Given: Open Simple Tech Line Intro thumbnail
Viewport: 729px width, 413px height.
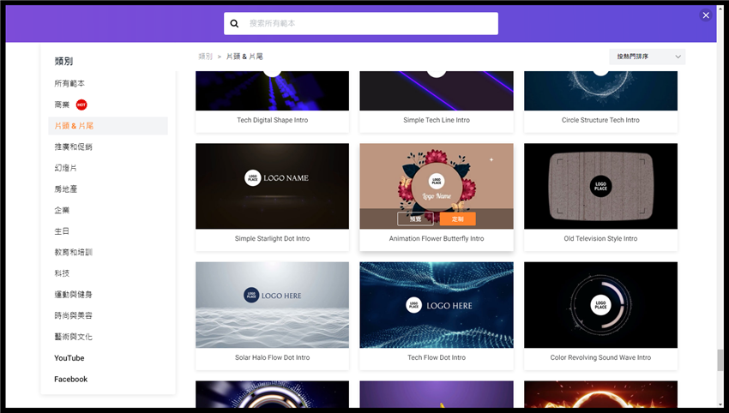Looking at the screenshot, I should click(437, 91).
